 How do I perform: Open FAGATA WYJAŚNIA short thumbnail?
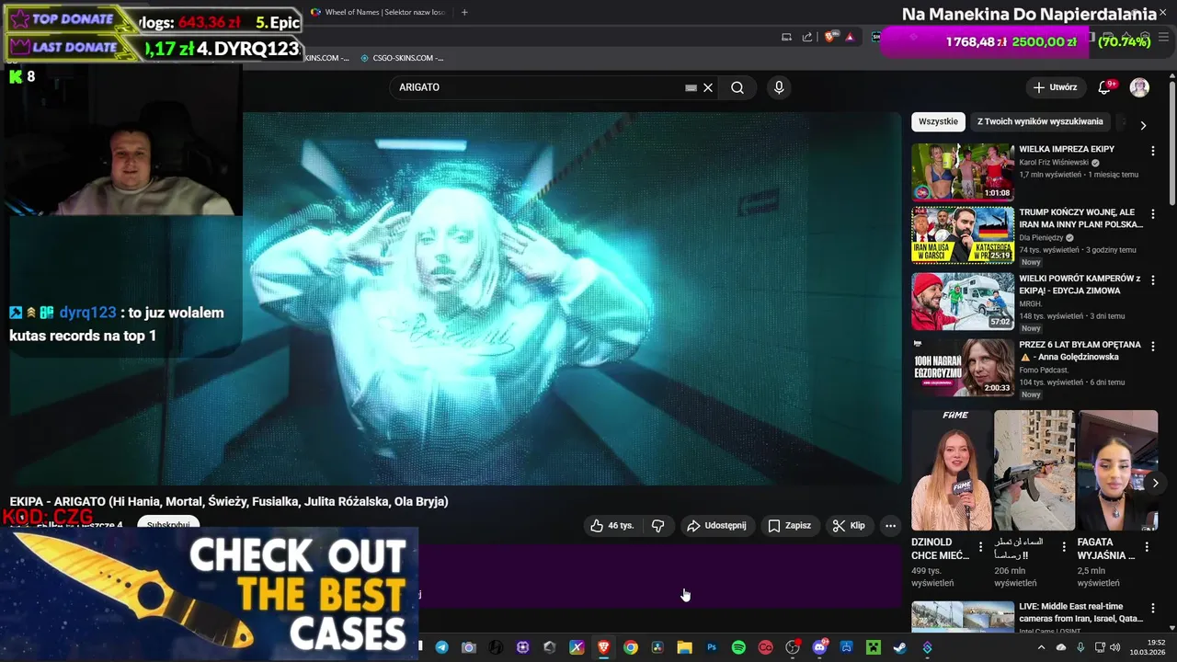click(x=1118, y=470)
